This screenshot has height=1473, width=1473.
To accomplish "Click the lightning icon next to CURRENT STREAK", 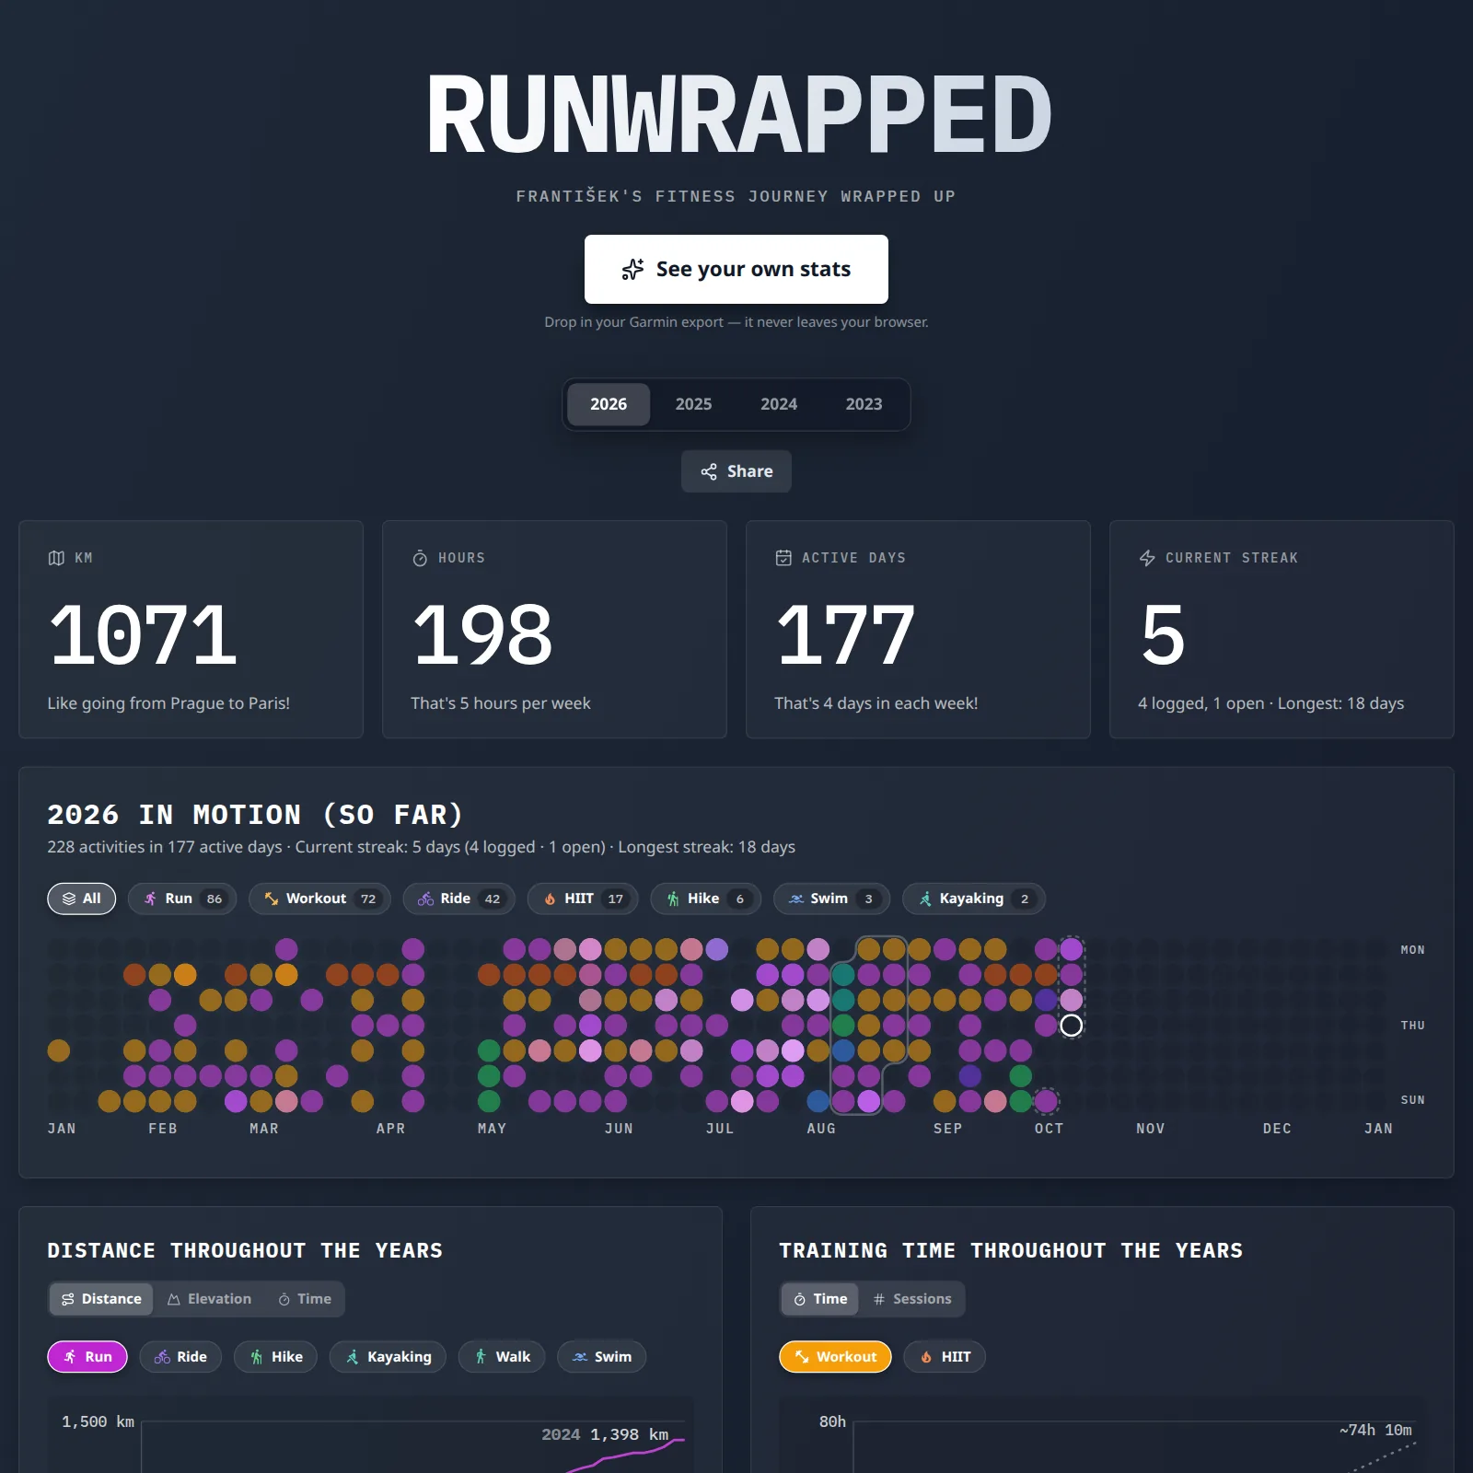I will click(x=1147, y=558).
